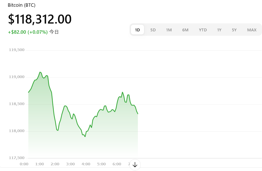Click the Bitcoin (BTC) title
This screenshot has height=171, width=262.
coord(22,5)
